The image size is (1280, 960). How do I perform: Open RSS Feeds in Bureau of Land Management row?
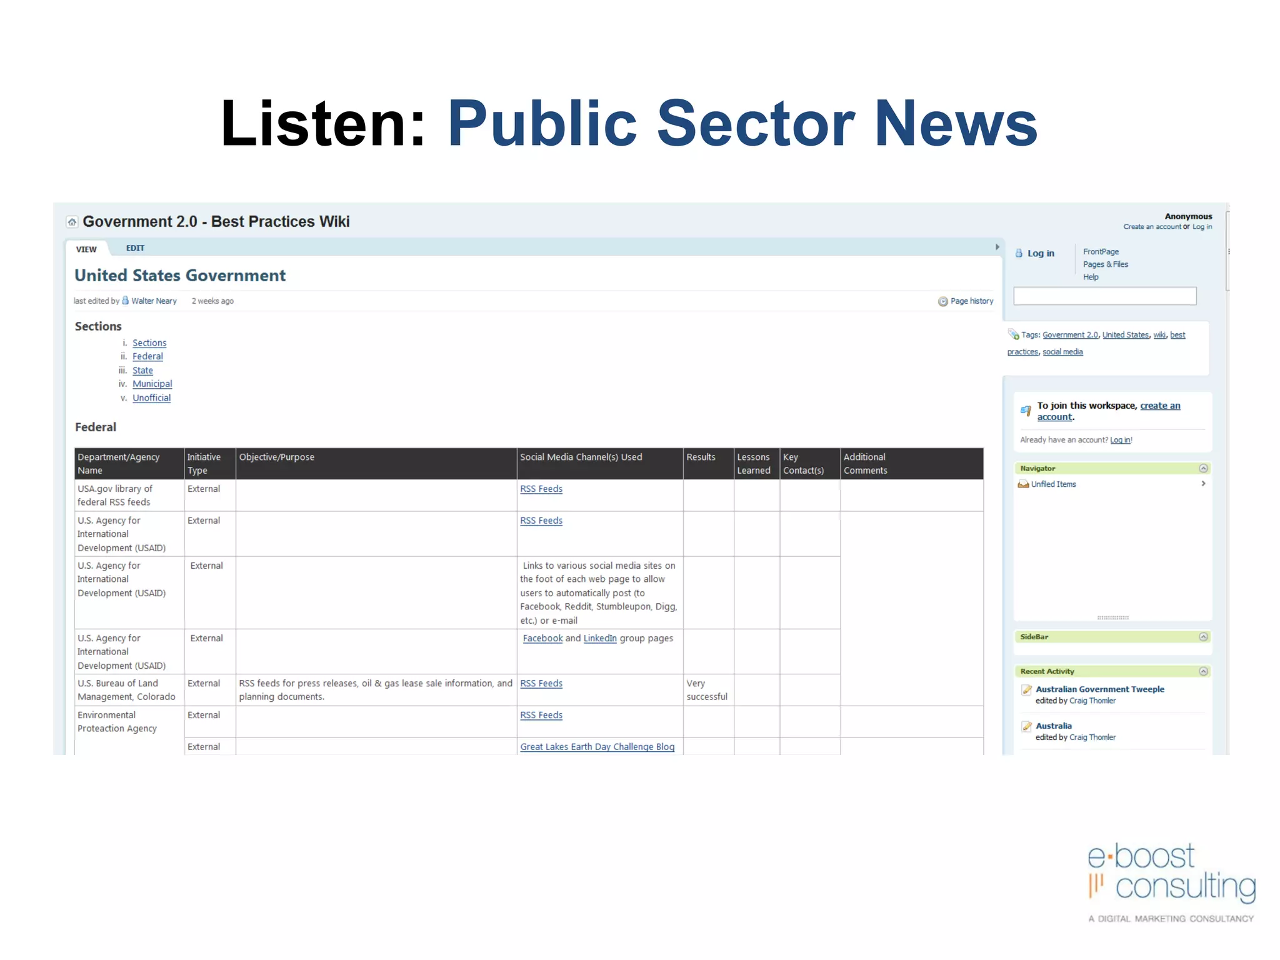pos(541,684)
